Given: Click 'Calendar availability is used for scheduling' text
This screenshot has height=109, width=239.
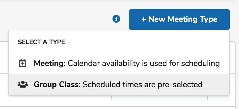Looking at the screenshot, I should pyautogui.click(x=144, y=63).
